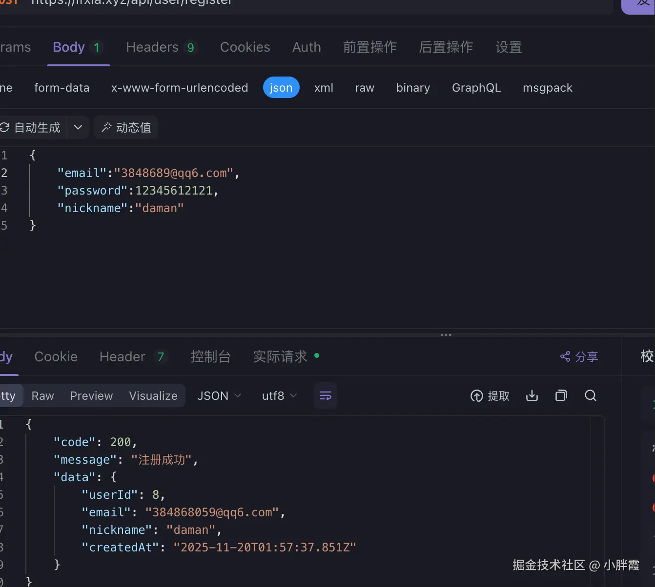Expand the 自动生成 options chevron
Image resolution: width=655 pixels, height=587 pixels.
[78, 128]
